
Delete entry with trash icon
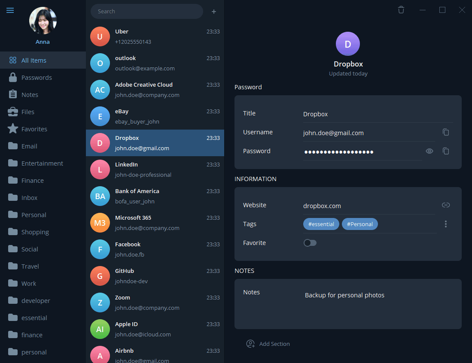tap(401, 10)
